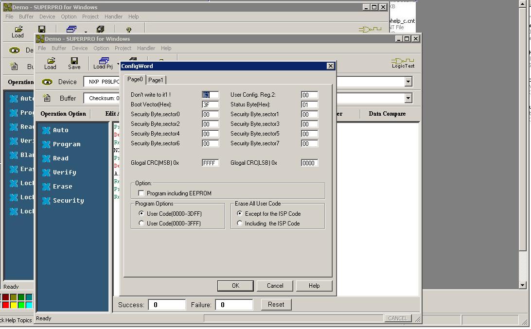Switch to the Page1 tab
The height and width of the screenshot is (329, 531).
click(156, 80)
